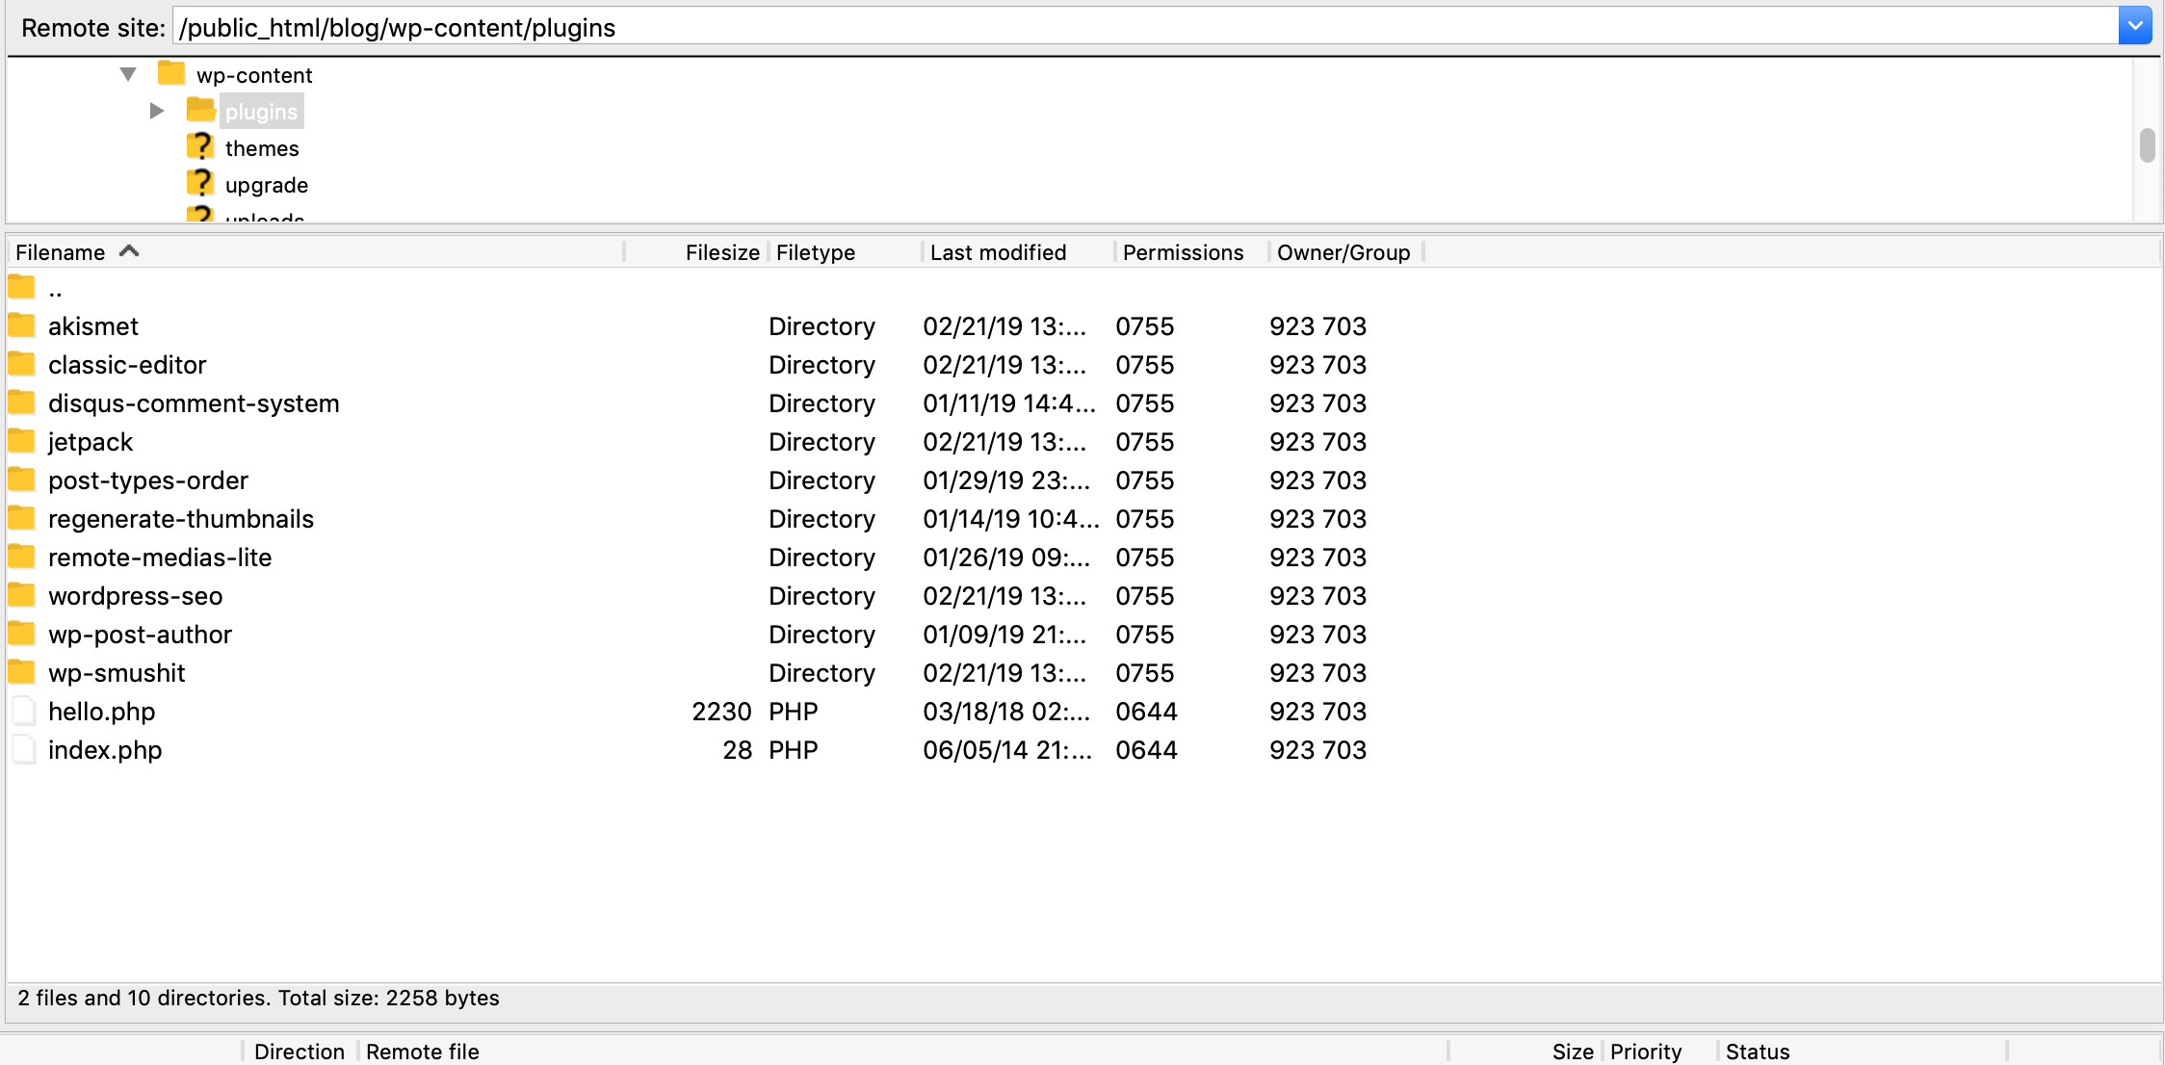Sort by Last modified column header

coord(998,252)
